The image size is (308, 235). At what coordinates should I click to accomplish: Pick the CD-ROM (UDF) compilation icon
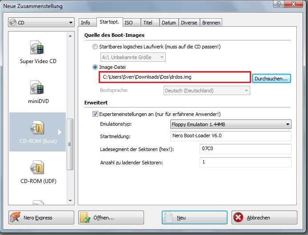37,168
